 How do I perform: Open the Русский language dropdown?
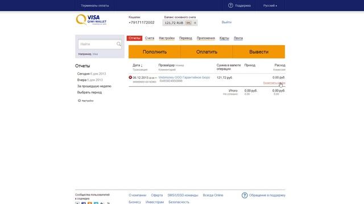pyautogui.click(x=270, y=6)
